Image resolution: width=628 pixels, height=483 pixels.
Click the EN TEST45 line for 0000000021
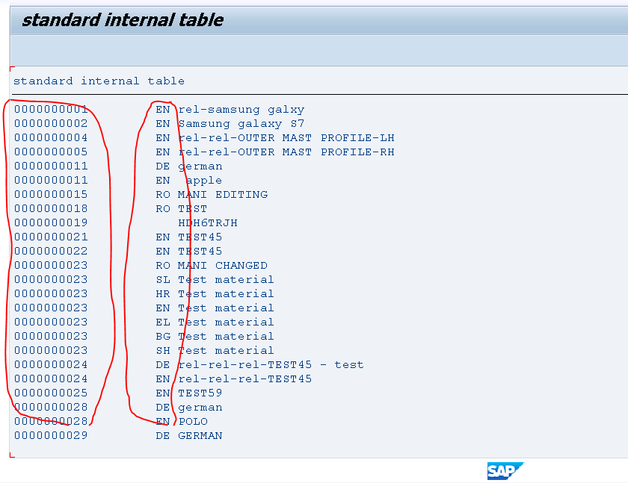click(x=198, y=237)
